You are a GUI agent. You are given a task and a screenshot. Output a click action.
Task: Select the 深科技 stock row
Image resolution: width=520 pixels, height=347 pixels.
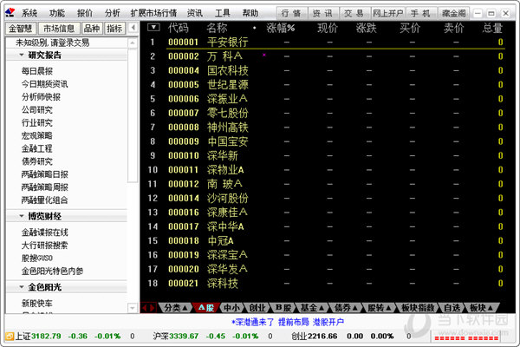(x=325, y=284)
